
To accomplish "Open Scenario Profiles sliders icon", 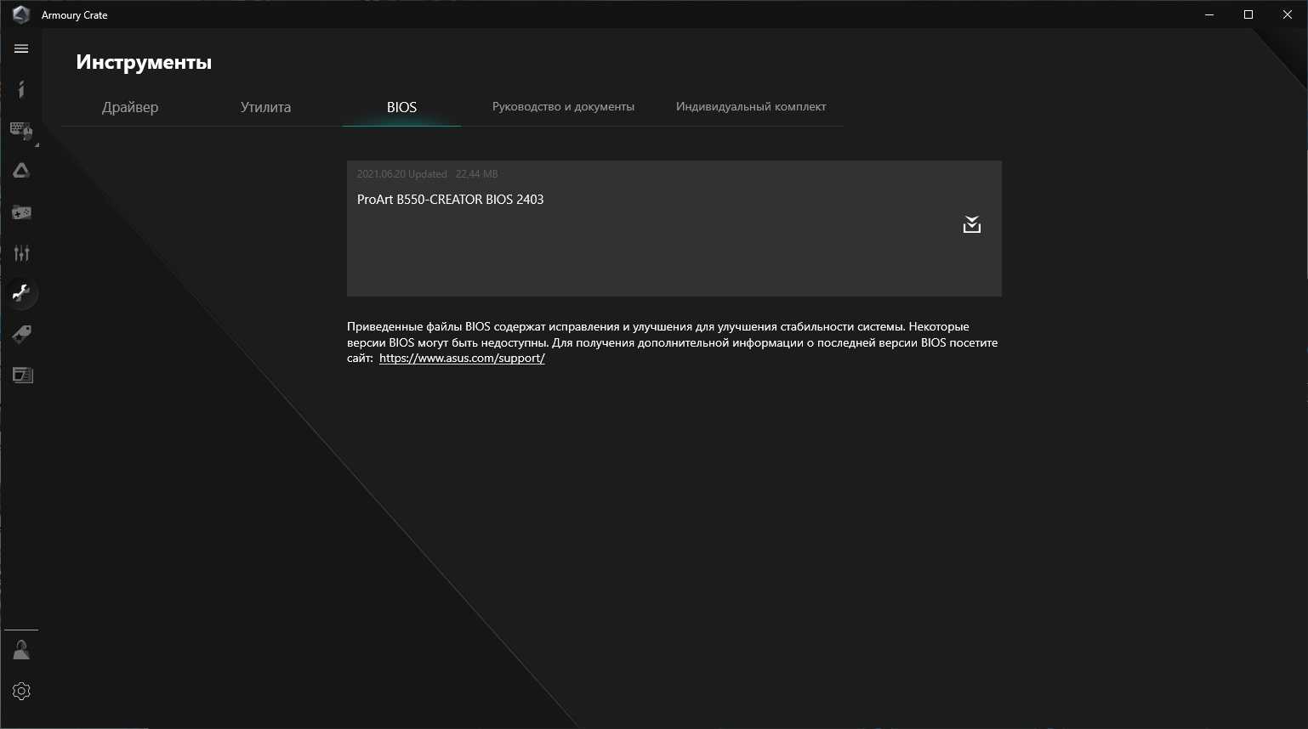I will [x=21, y=253].
